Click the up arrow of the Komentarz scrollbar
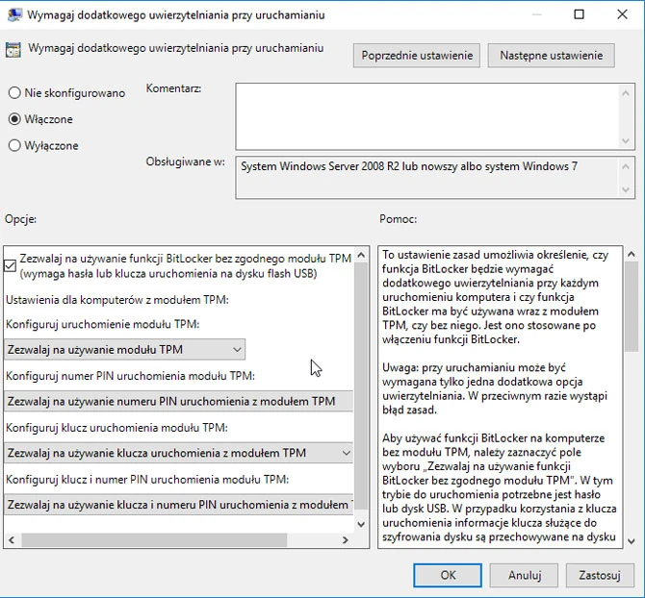 [626, 93]
